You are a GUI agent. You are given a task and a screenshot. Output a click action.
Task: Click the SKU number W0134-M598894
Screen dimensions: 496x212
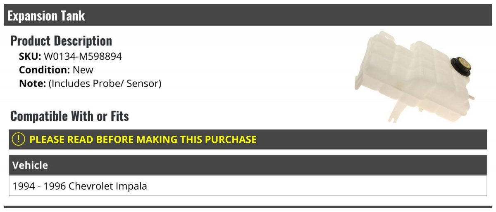pyautogui.click(x=83, y=57)
